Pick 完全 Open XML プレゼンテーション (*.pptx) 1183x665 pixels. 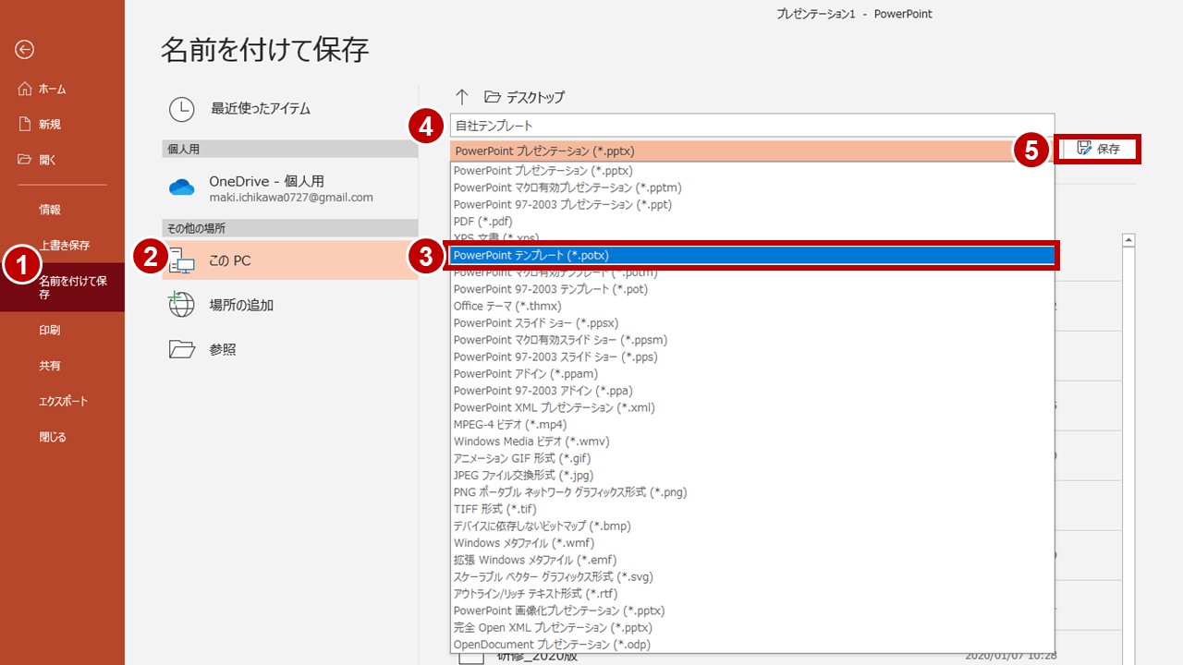pos(752,628)
